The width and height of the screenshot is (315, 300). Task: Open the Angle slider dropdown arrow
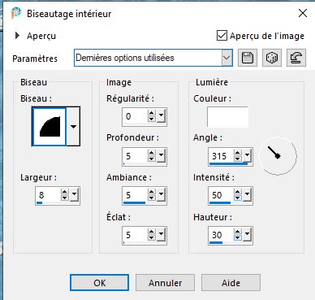[x=247, y=155]
